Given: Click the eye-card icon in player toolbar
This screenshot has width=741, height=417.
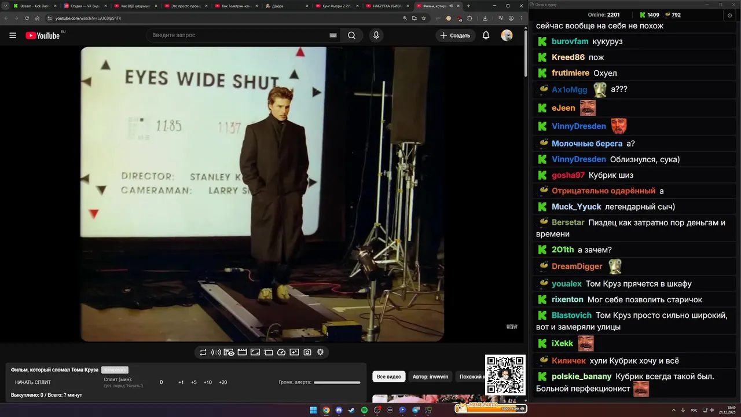Looking at the screenshot, I should (229, 352).
